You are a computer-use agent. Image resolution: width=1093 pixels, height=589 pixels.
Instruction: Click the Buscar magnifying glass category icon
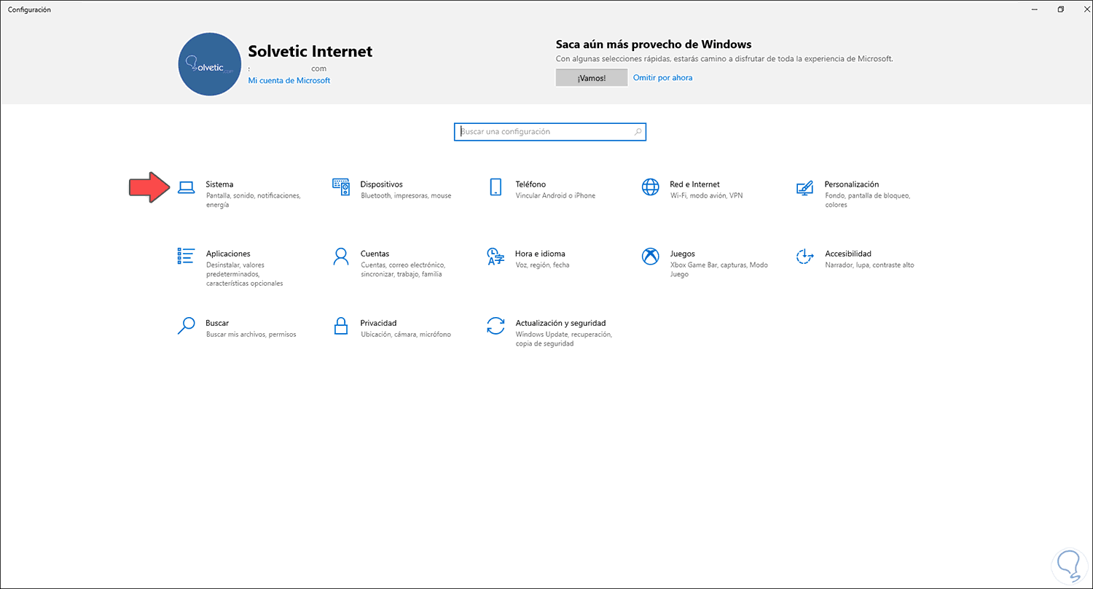pyautogui.click(x=187, y=325)
